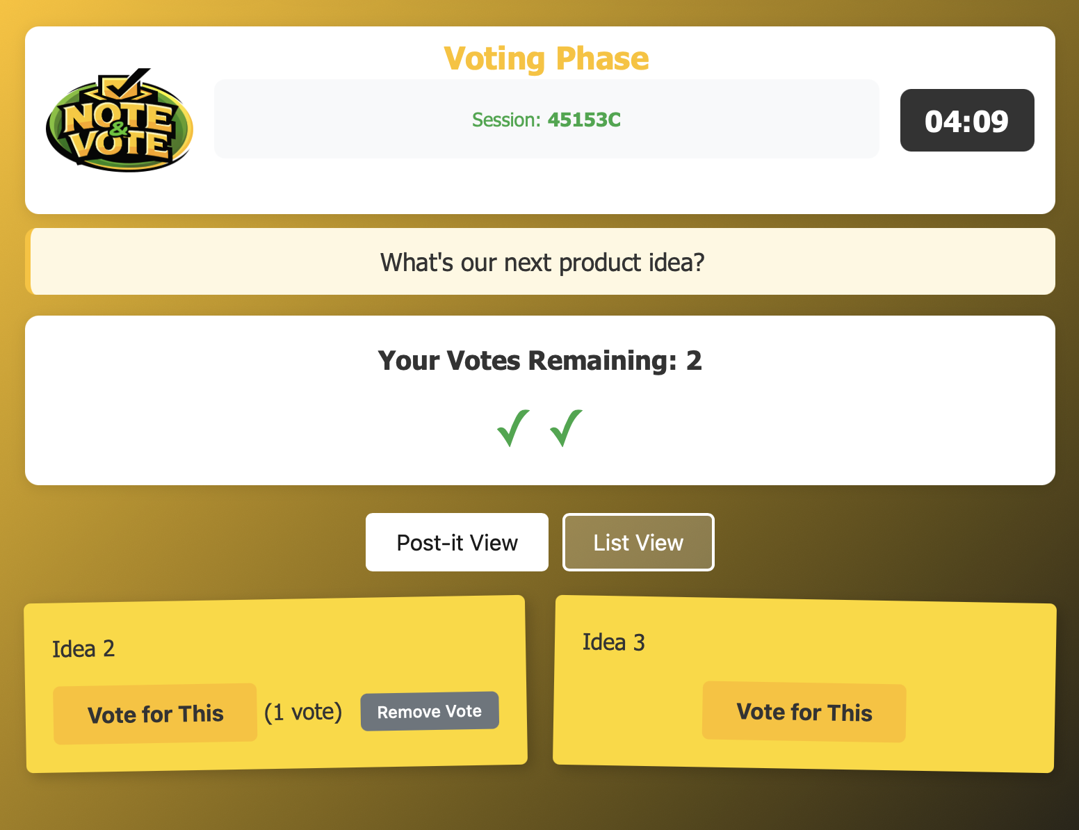The height and width of the screenshot is (830, 1079).
Task: Click the question 'What's our next product idea?'
Action: point(542,262)
